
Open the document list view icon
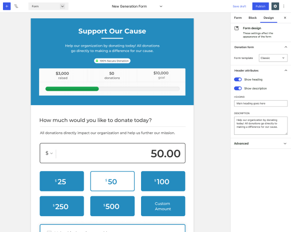point(16,6)
